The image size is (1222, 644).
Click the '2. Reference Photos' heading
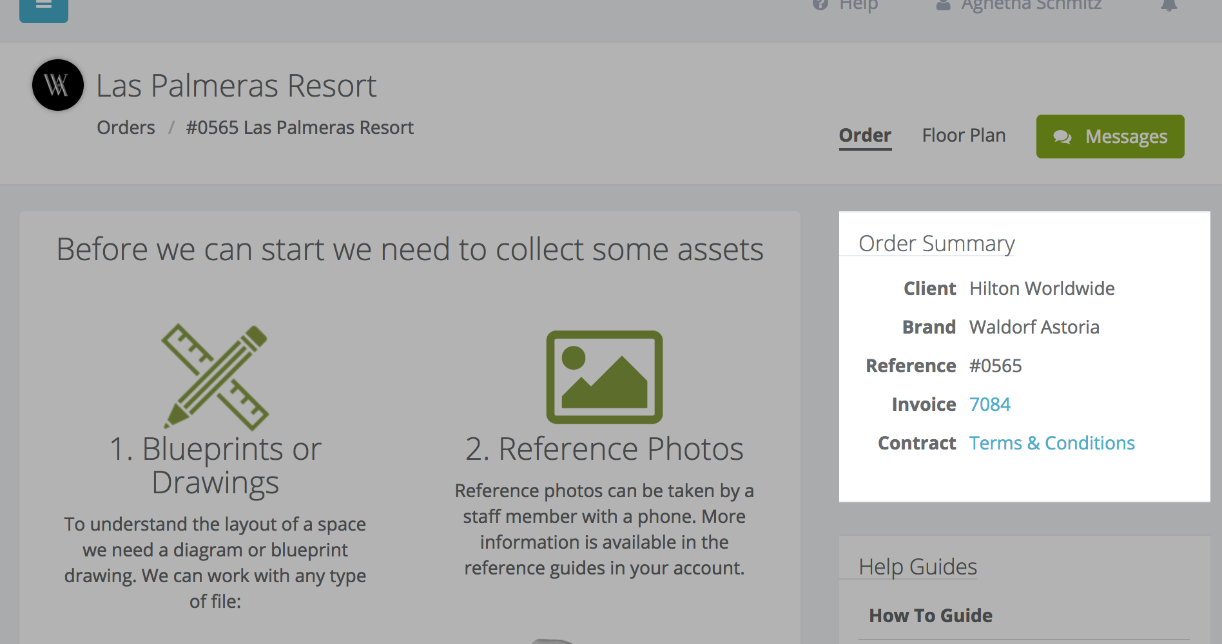tap(605, 449)
